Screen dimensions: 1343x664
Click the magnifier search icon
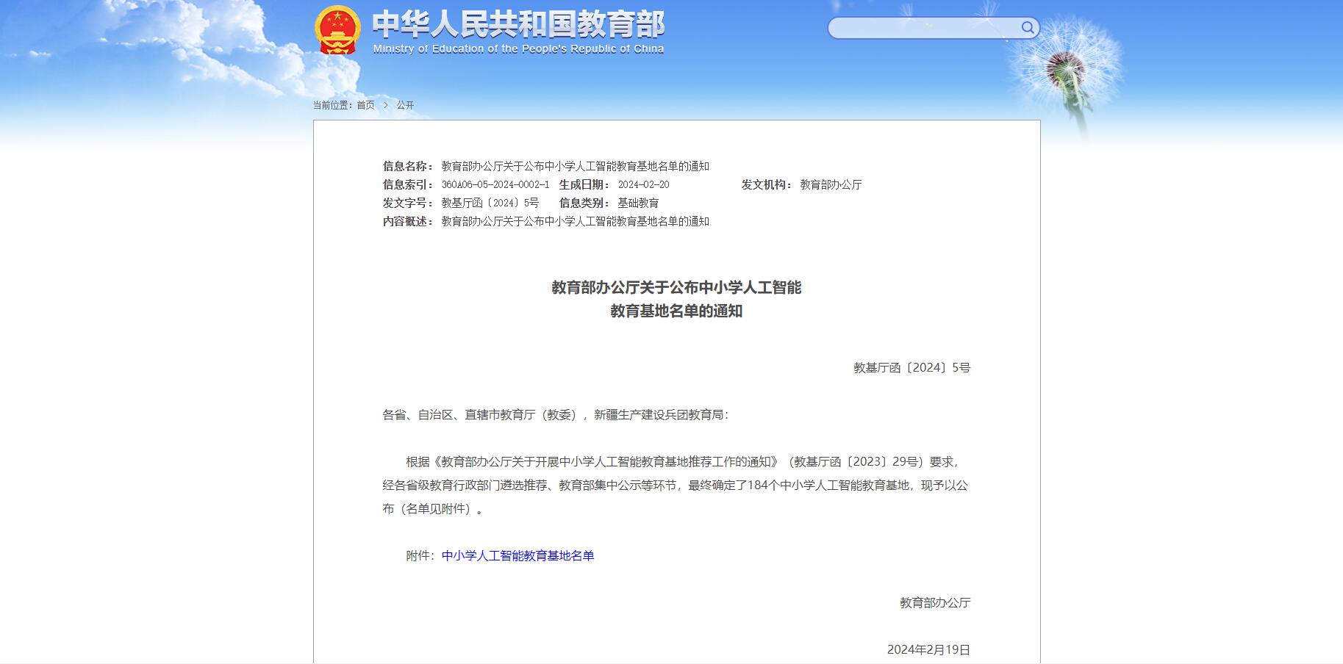tap(1028, 28)
